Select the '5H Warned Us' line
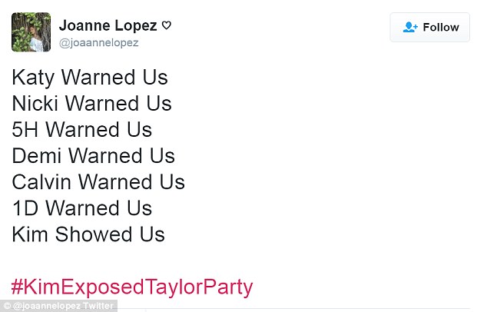Screen dimensions: 487x312 pyautogui.click(x=81, y=130)
